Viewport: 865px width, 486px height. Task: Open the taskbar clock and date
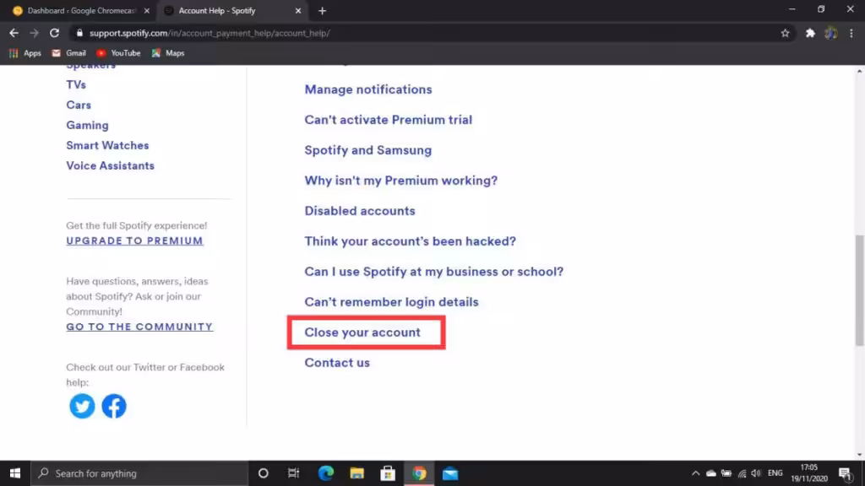(x=809, y=473)
